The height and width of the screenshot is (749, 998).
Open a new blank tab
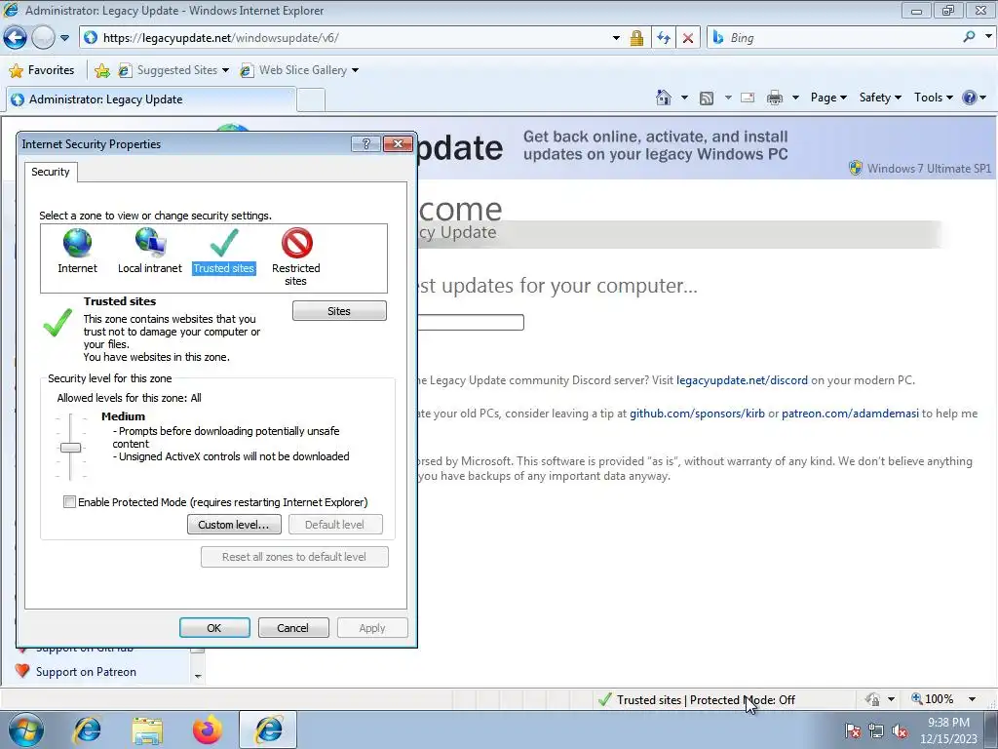click(311, 100)
